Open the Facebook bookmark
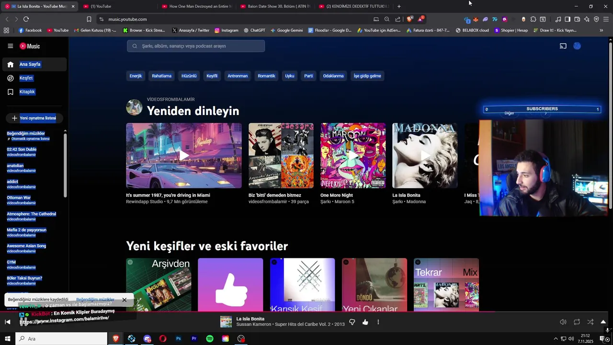This screenshot has width=613, height=345. click(30, 30)
